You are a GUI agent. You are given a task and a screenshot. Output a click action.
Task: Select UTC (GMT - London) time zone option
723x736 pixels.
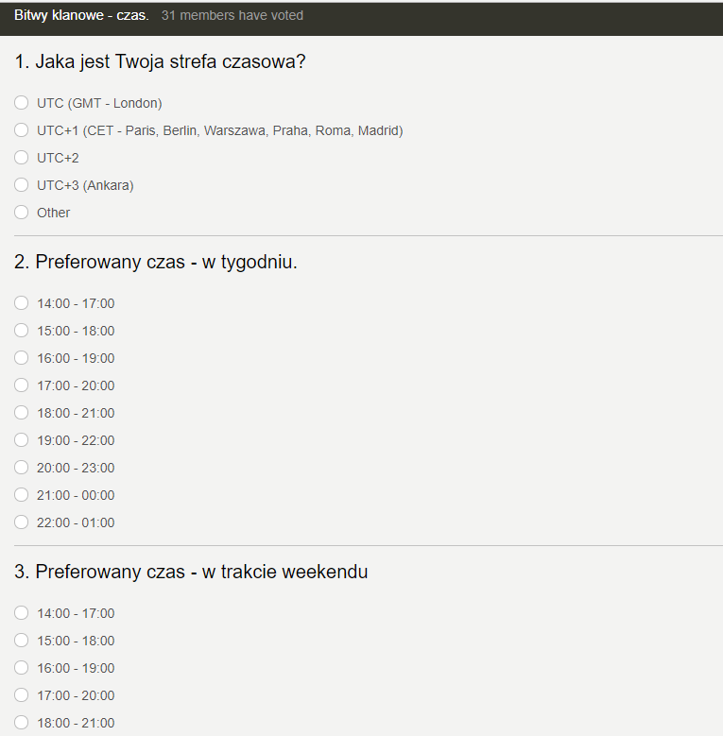(22, 103)
